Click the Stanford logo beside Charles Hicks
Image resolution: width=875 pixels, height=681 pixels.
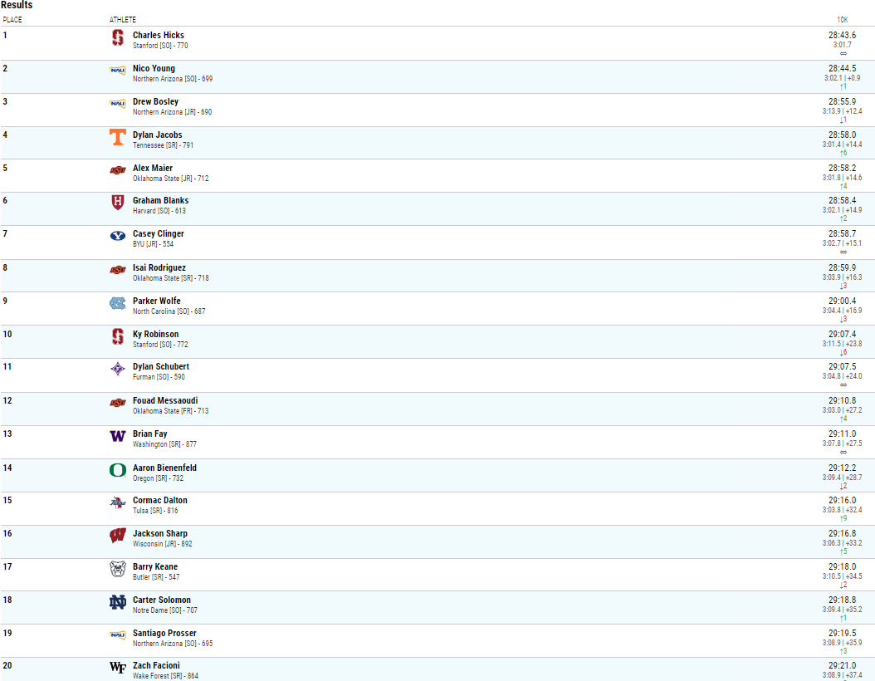pyautogui.click(x=118, y=37)
